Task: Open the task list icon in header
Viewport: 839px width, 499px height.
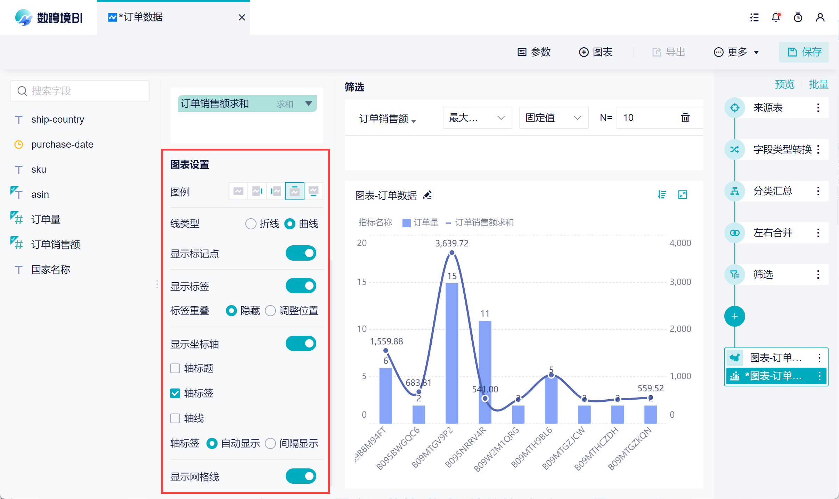Action: [x=754, y=17]
